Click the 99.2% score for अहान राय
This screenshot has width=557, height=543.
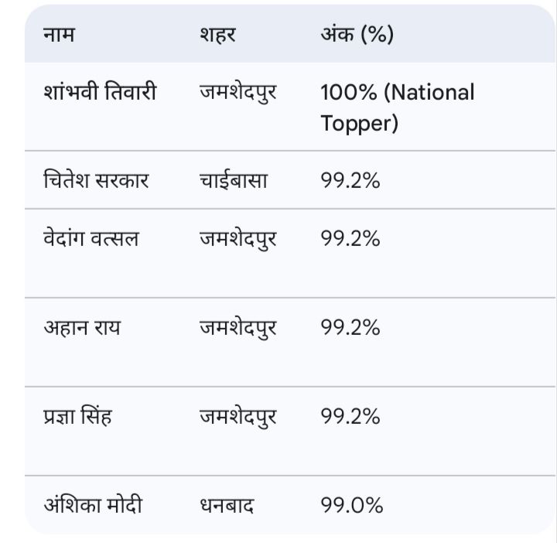pos(350,327)
